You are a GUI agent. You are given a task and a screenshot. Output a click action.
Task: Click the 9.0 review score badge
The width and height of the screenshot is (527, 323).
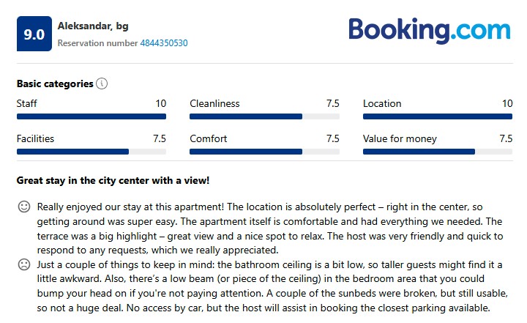click(x=34, y=34)
